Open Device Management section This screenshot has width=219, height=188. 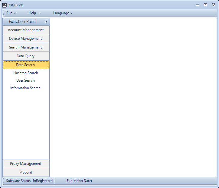pos(26,39)
